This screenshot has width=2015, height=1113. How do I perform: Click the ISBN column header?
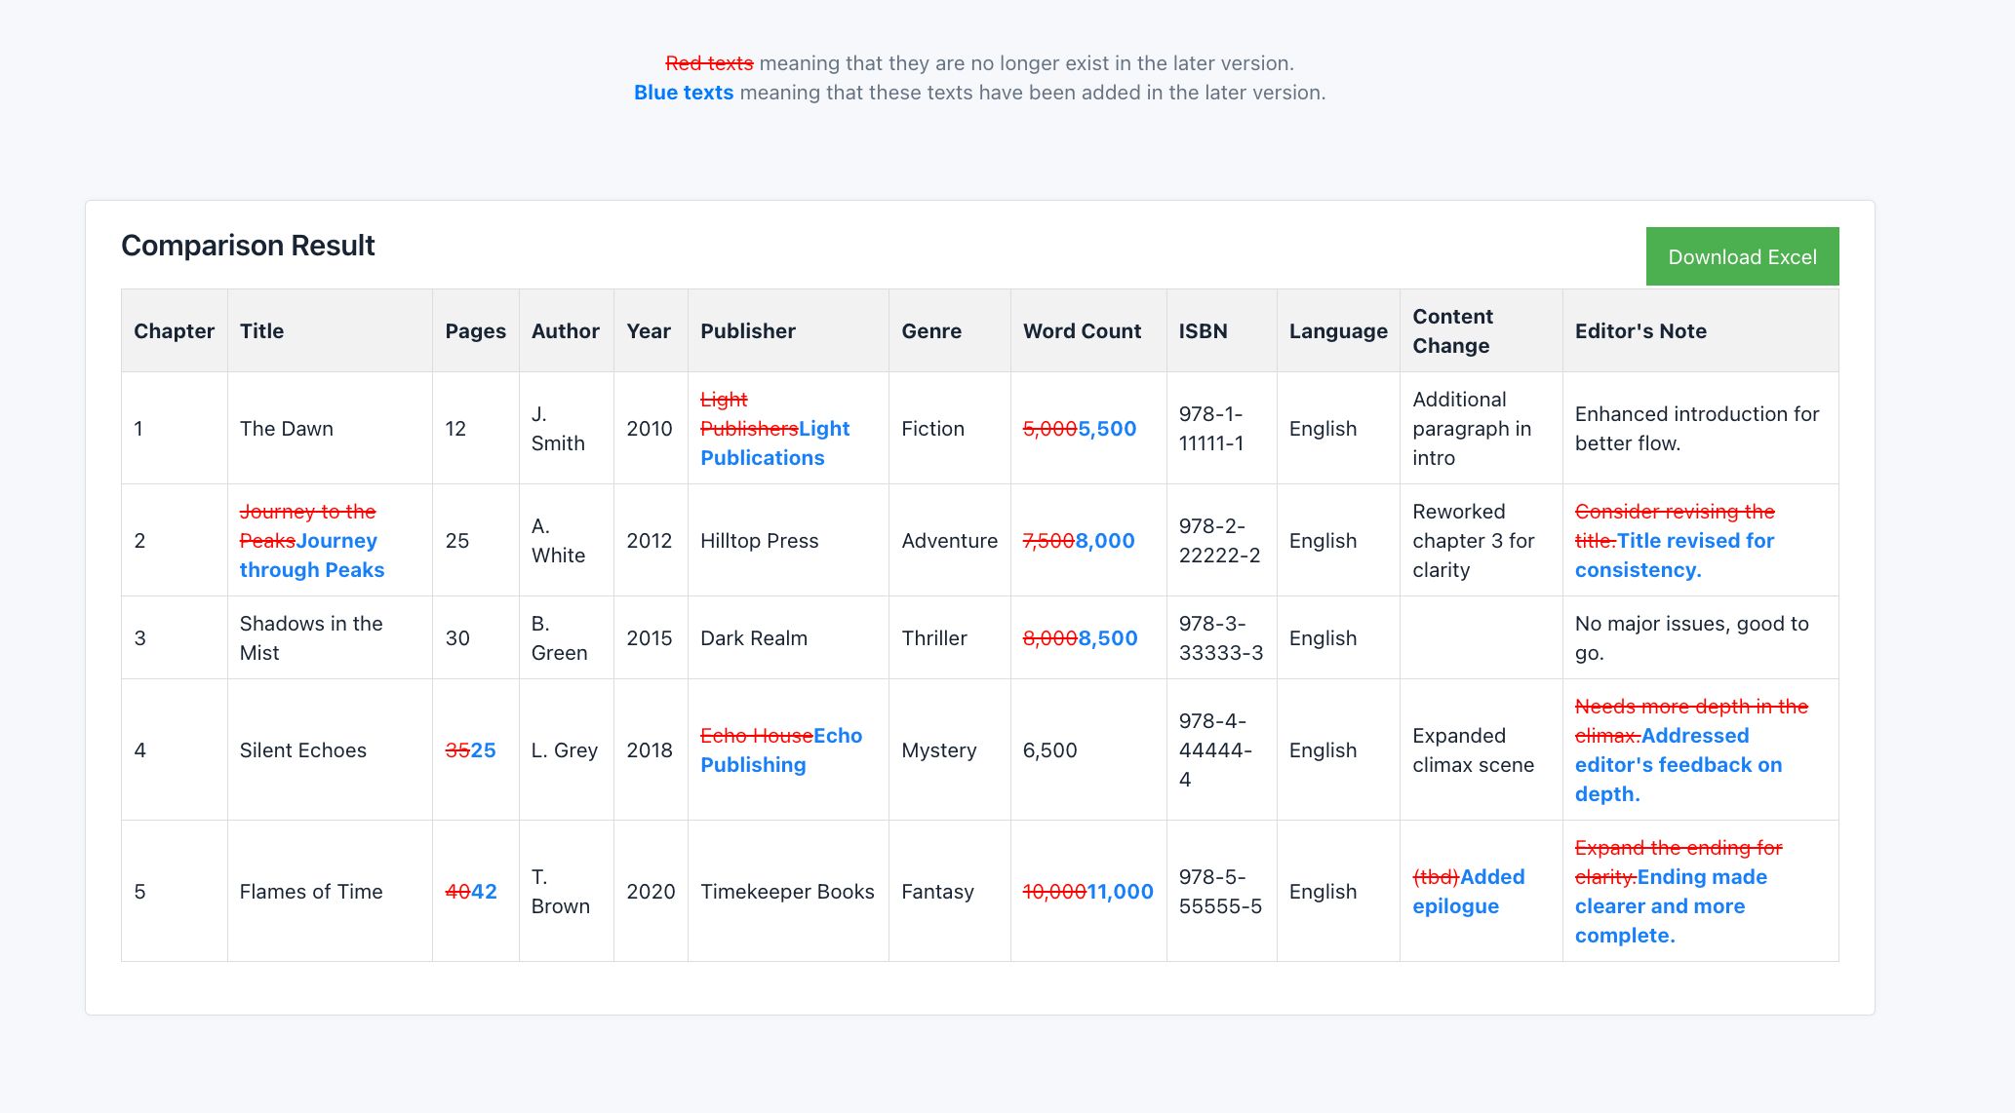1202,330
